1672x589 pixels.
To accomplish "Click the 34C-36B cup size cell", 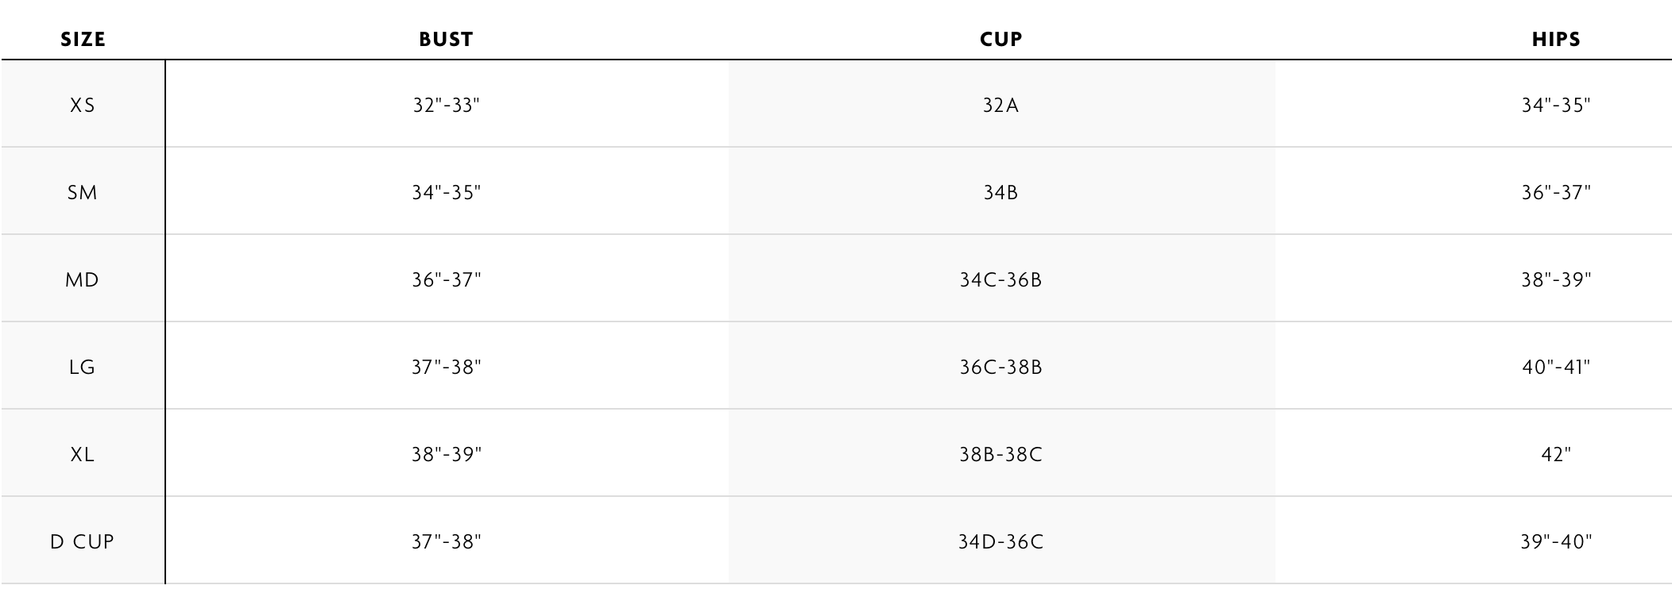I will [1000, 280].
